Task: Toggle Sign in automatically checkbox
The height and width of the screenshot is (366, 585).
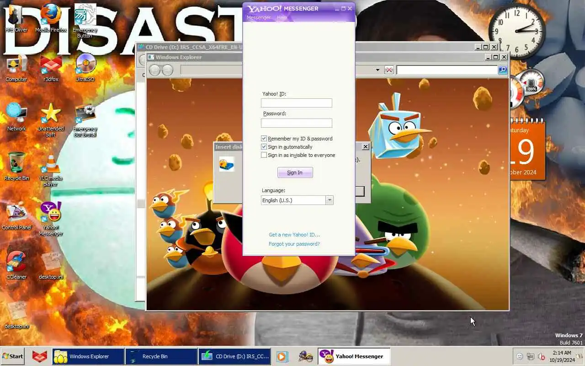Action: click(264, 147)
